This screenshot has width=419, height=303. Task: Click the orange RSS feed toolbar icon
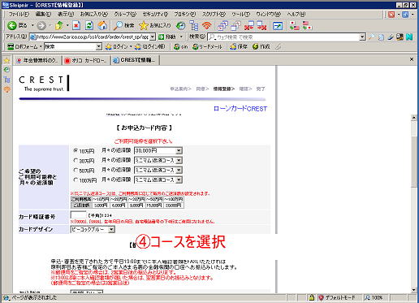click(207, 26)
